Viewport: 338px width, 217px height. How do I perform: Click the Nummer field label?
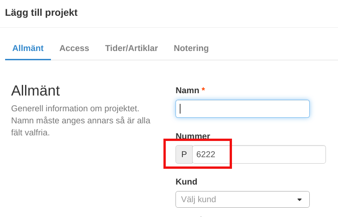193,136
